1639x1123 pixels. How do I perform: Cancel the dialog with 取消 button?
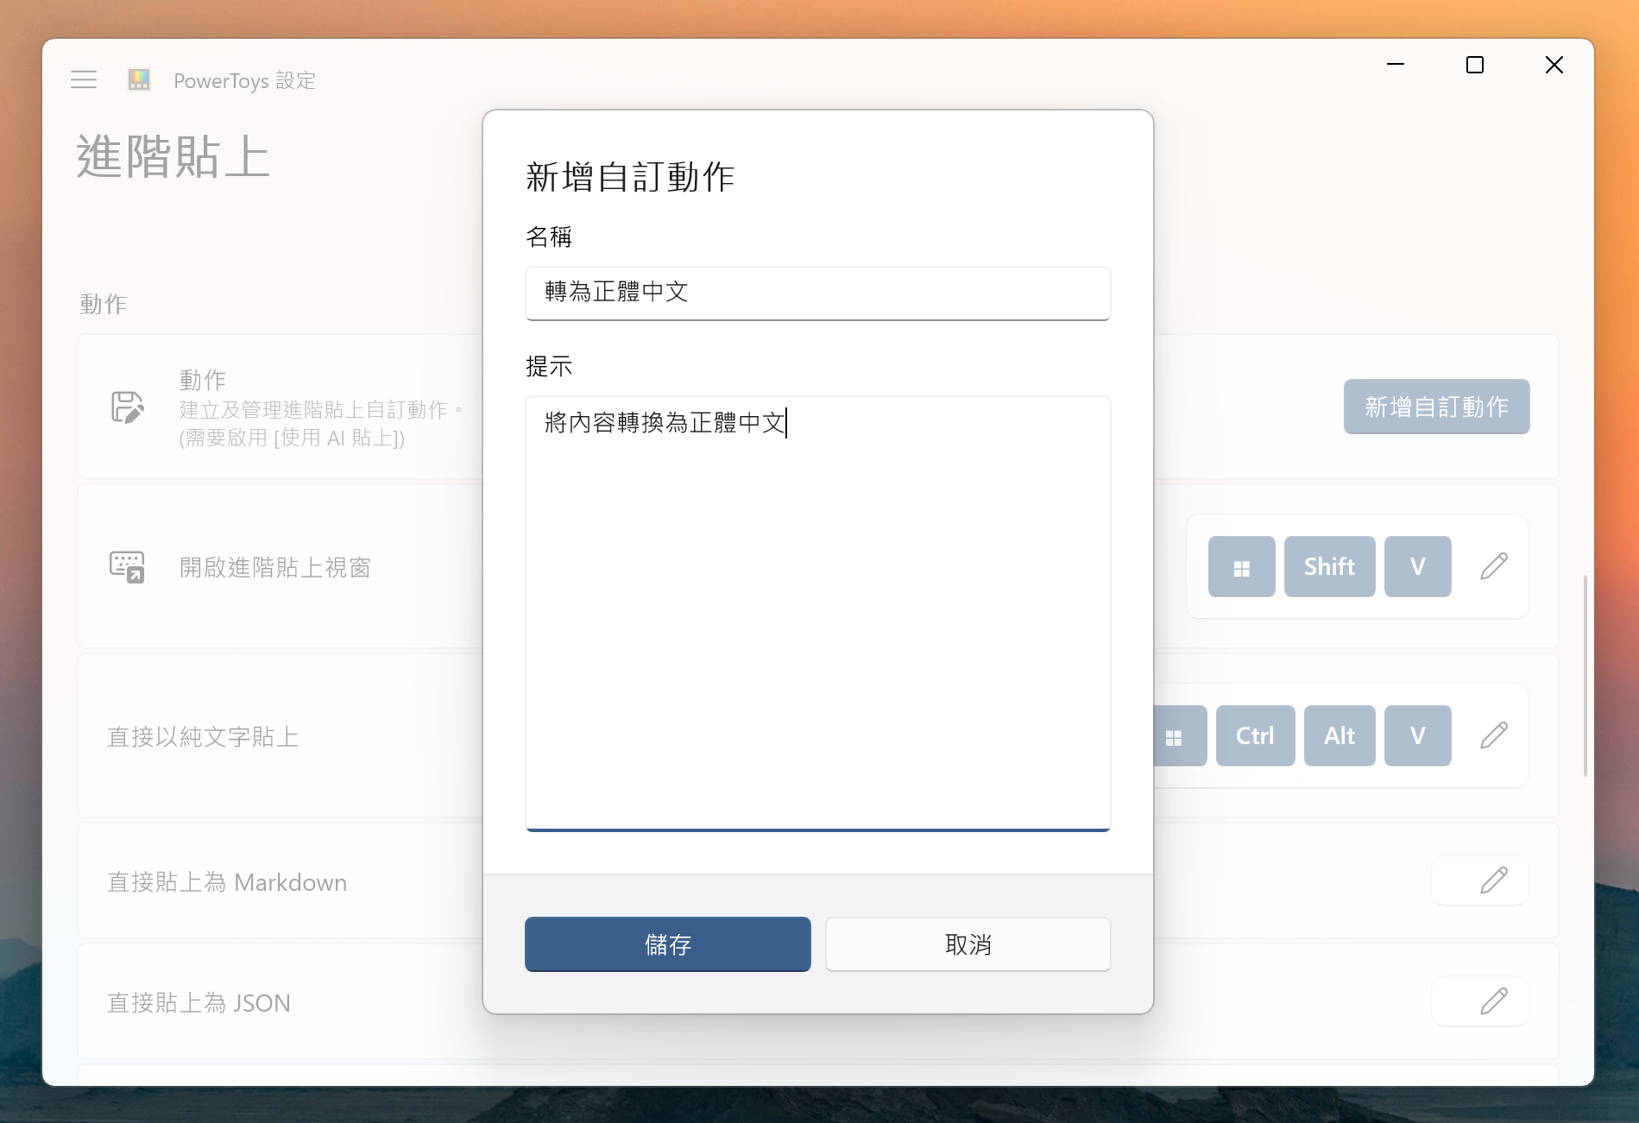tap(968, 944)
